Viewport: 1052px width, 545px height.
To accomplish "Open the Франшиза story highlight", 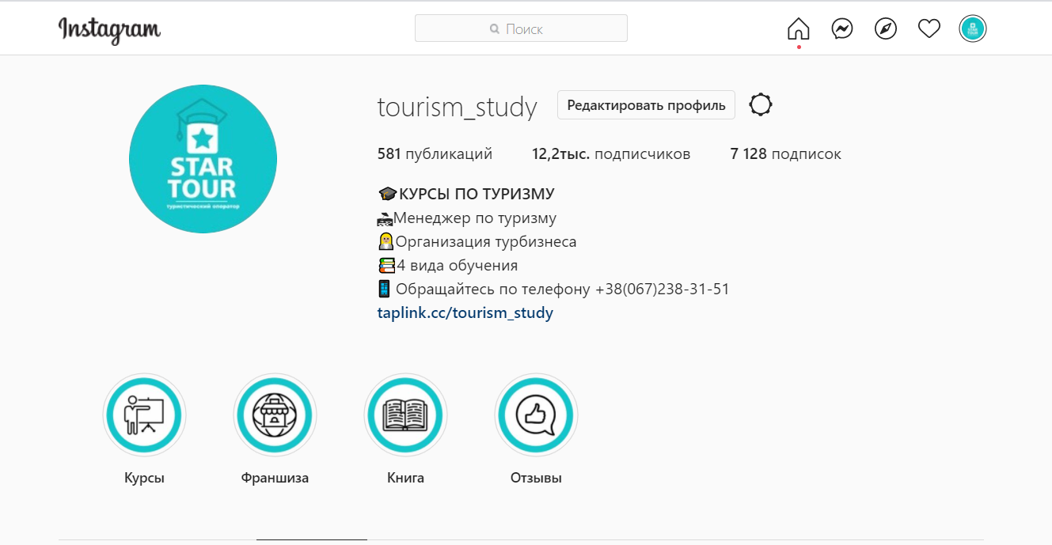I will (x=275, y=415).
